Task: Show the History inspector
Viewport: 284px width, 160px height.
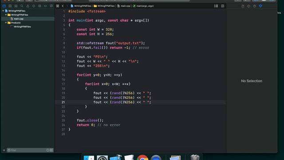Action: [248, 6]
